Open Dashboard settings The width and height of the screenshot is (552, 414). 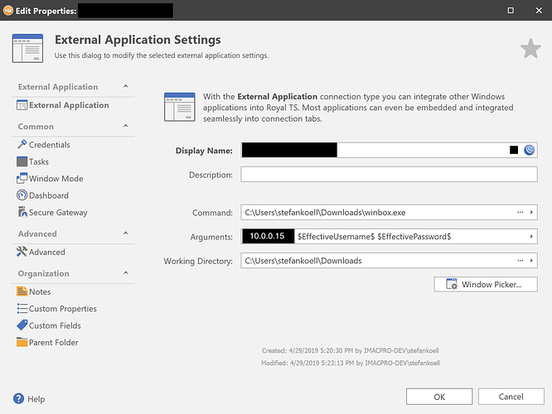click(48, 195)
